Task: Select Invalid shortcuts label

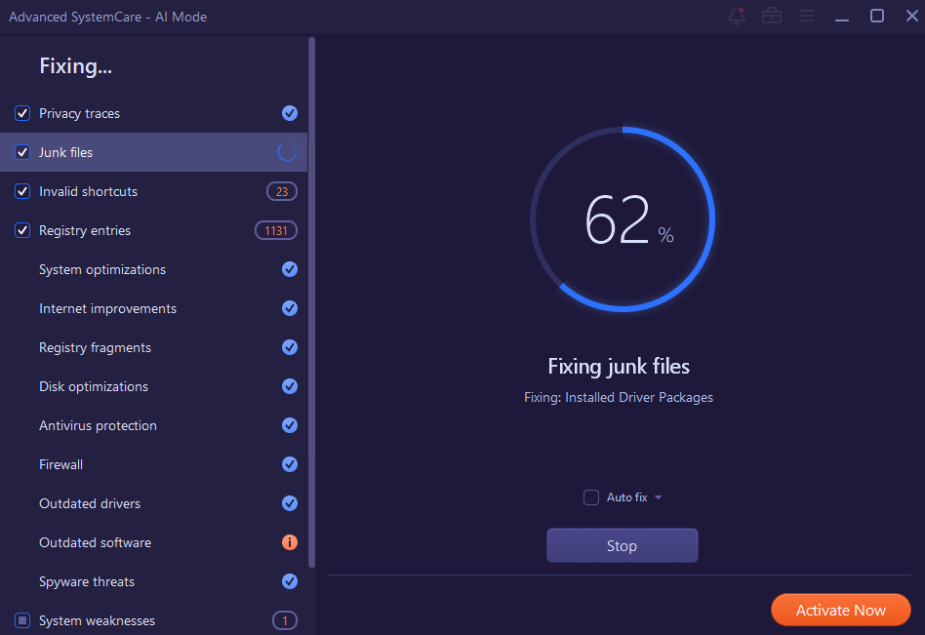Action: [88, 191]
